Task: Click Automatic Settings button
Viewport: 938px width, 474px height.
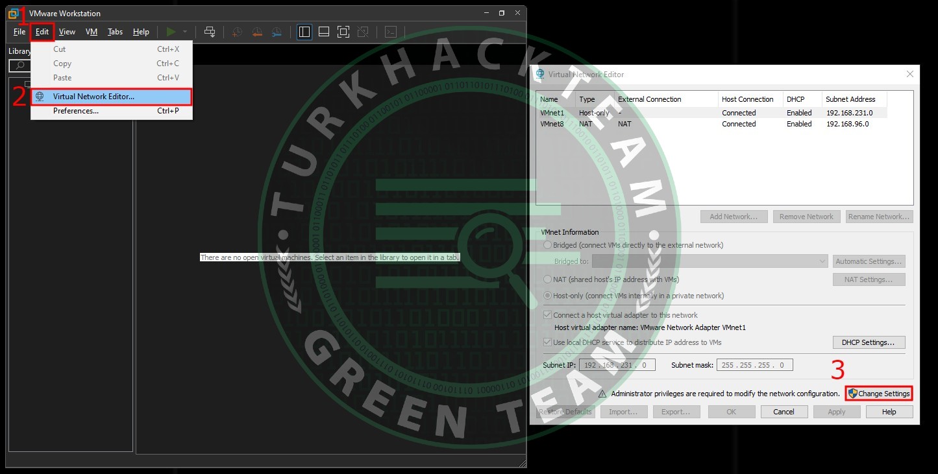Action: point(869,261)
